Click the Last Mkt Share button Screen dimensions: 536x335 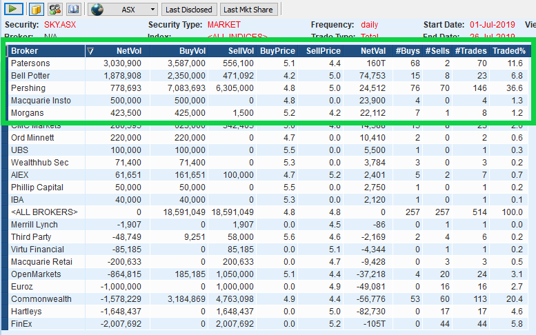(248, 10)
